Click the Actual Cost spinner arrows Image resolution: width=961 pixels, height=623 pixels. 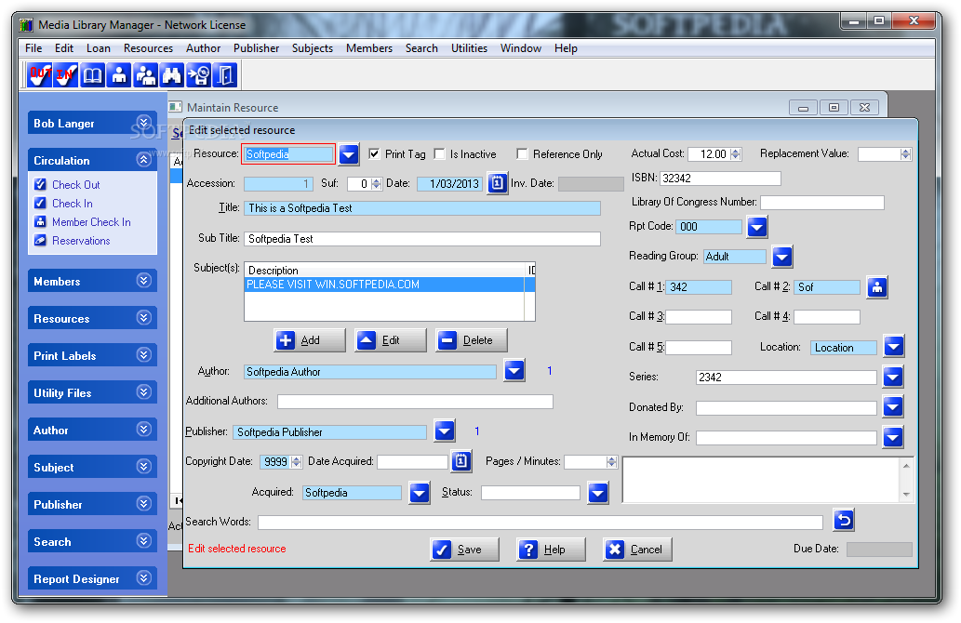click(x=736, y=154)
